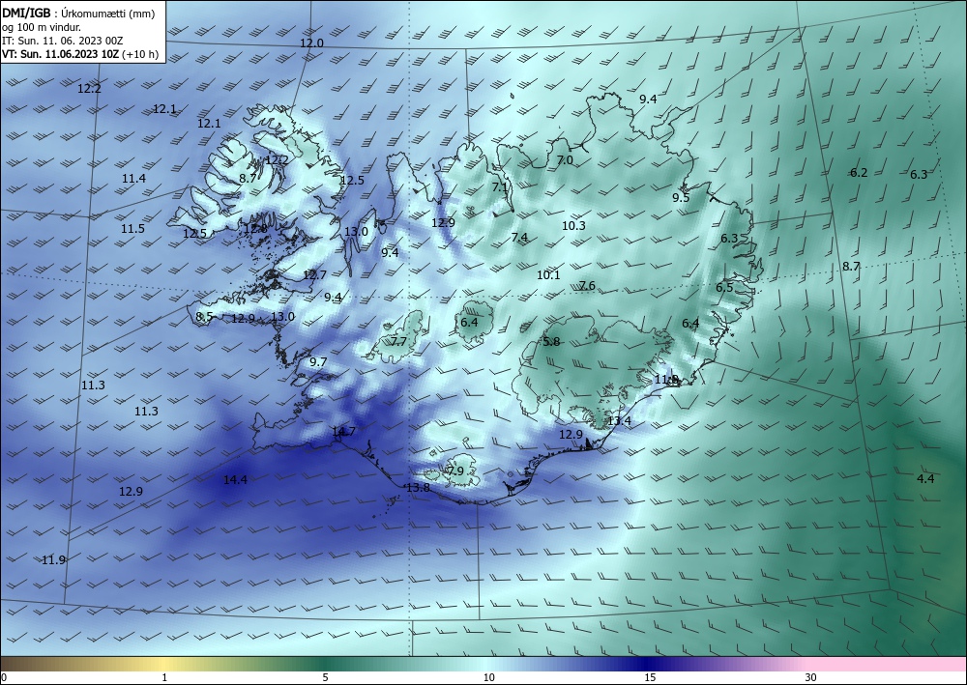Select the 10 label on color scale
Screen dimensions: 967x685
tap(488, 677)
